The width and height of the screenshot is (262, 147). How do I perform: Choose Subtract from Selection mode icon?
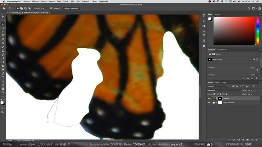coord(25,8)
